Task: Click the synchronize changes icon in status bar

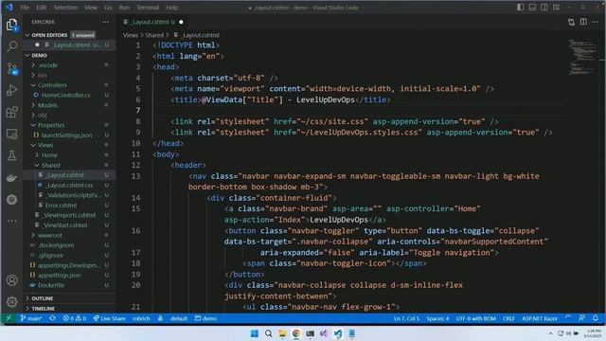Action: 53,318
